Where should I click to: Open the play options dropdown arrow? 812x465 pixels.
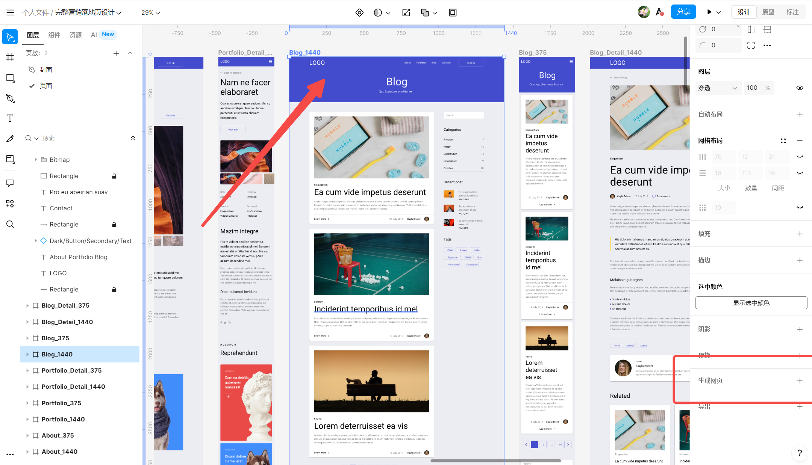718,12
